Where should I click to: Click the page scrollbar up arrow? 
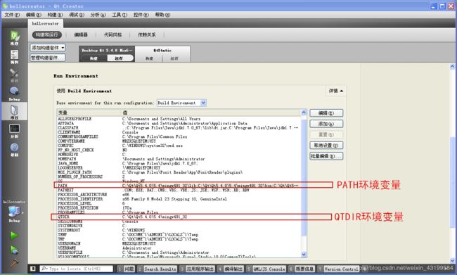pos(452,67)
